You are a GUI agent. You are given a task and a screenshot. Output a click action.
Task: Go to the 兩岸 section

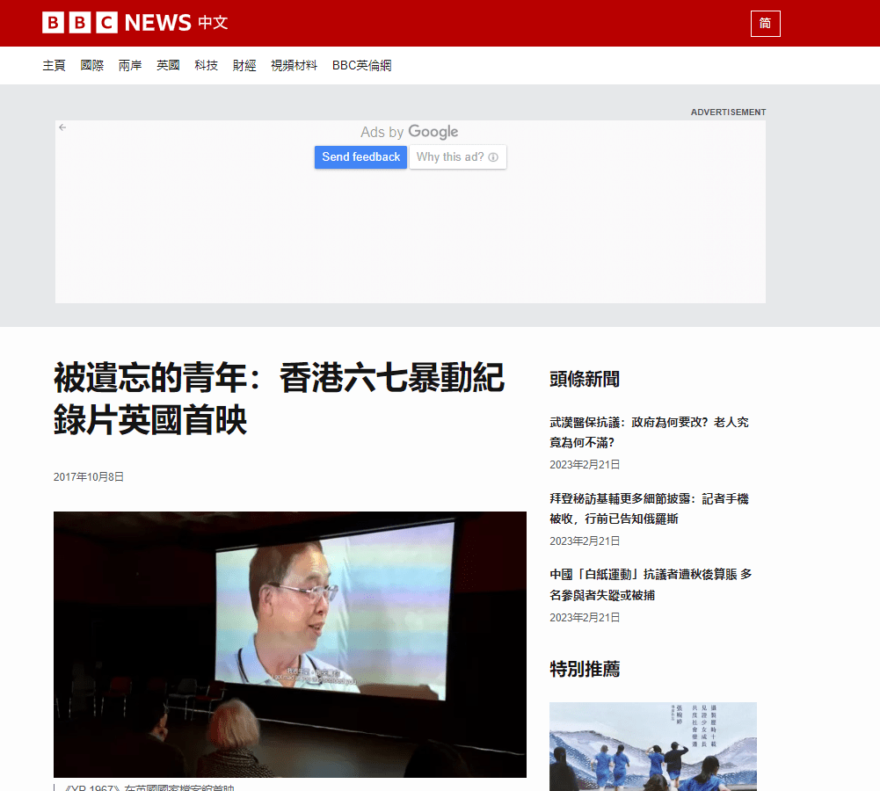click(130, 65)
